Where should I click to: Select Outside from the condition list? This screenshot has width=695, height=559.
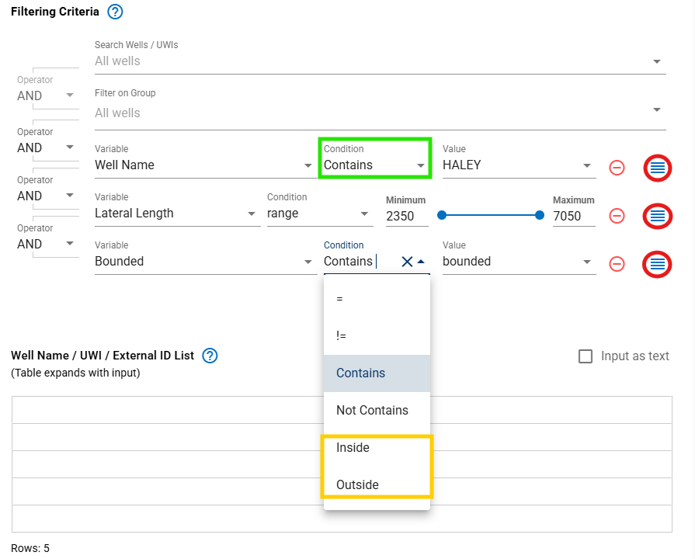[357, 485]
